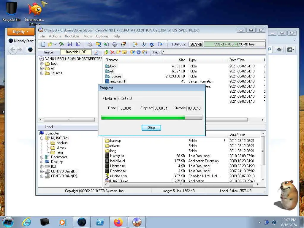Open the Tools menu
304x228 pixels.
click(88, 36)
